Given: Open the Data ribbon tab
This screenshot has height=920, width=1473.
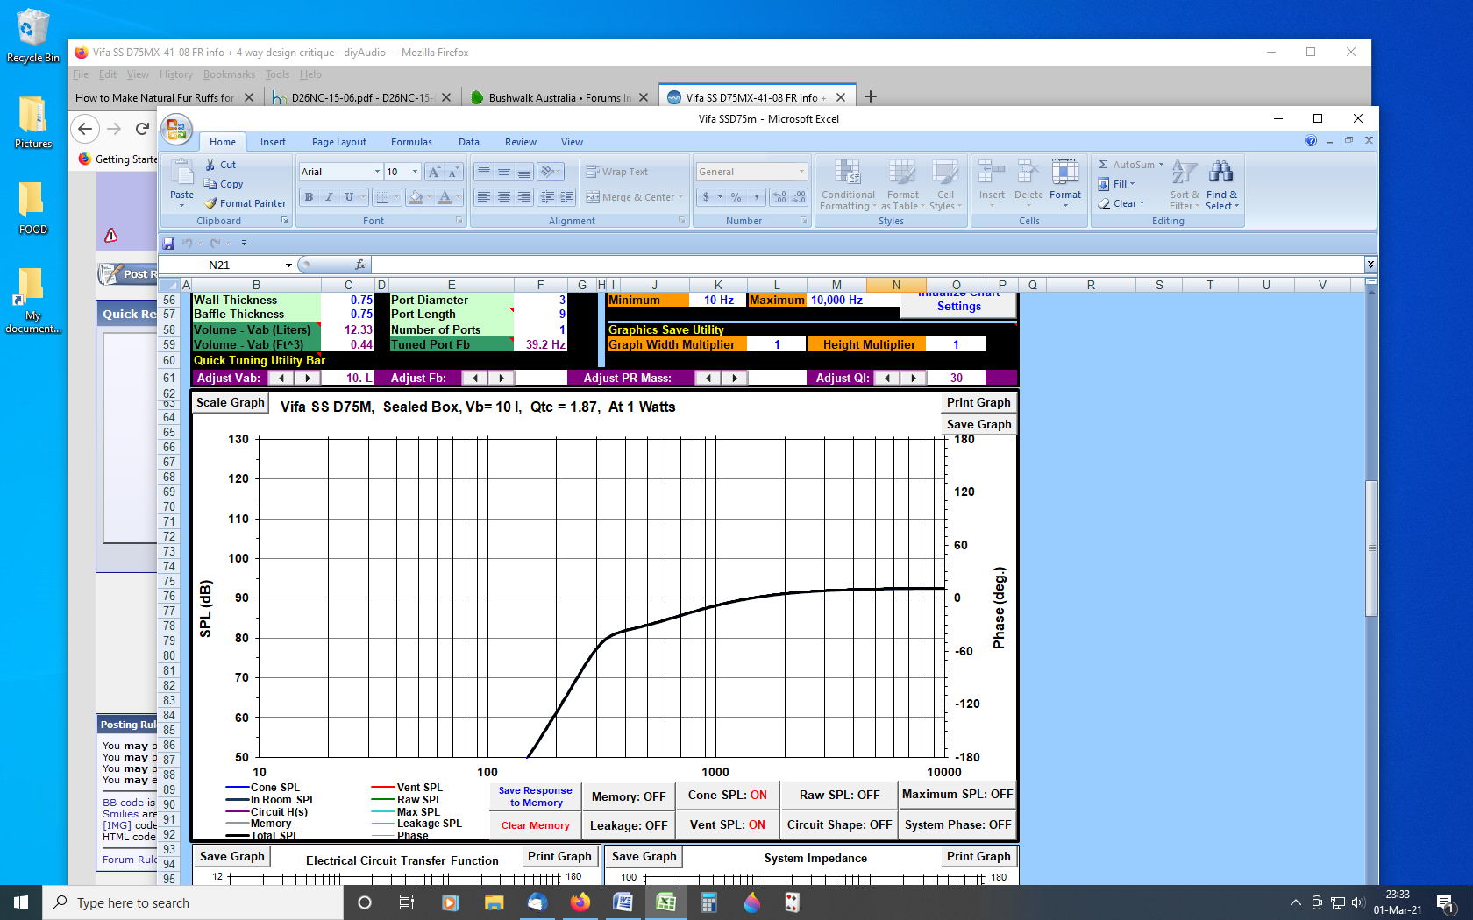Looking at the screenshot, I should [x=469, y=142].
